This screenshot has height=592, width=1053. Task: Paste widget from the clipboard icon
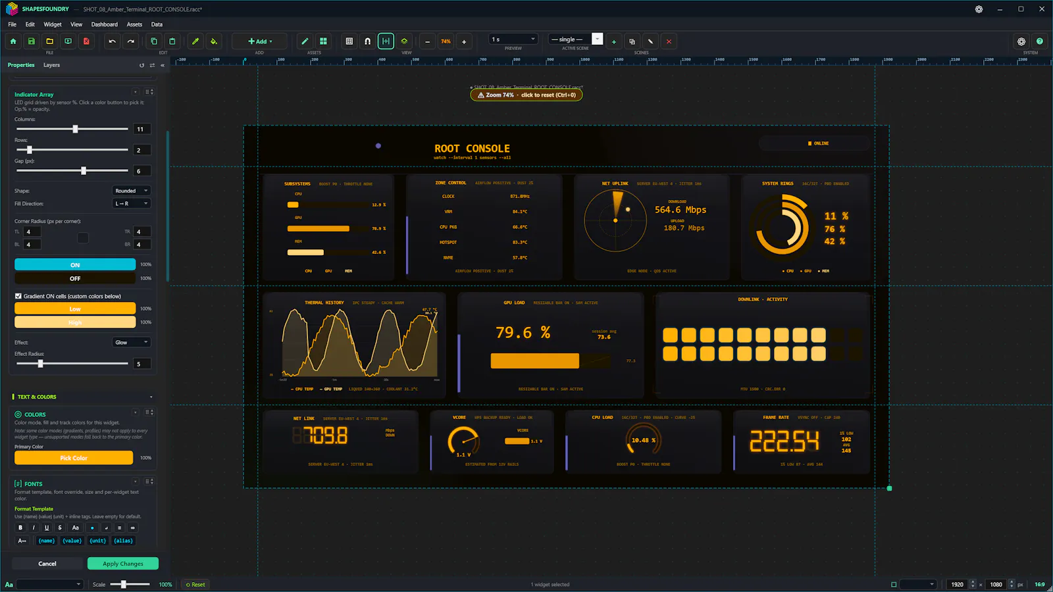tap(172, 41)
